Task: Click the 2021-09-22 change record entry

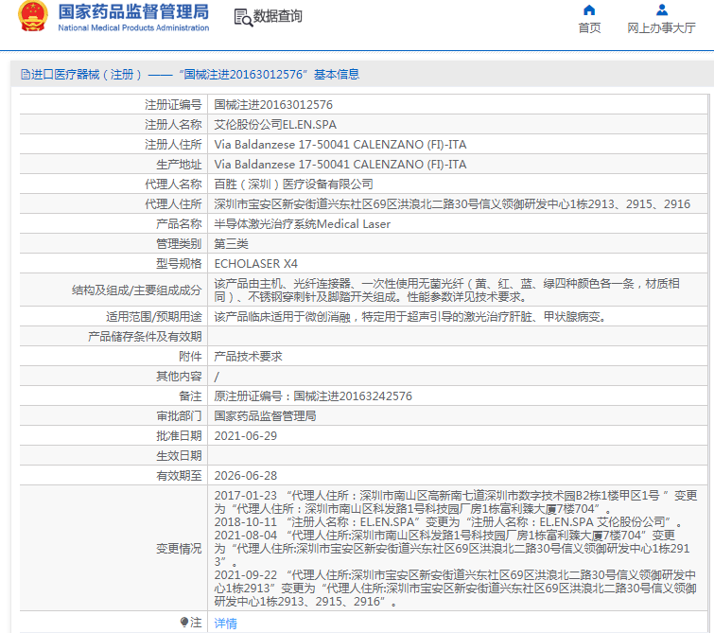Action: coord(456,588)
